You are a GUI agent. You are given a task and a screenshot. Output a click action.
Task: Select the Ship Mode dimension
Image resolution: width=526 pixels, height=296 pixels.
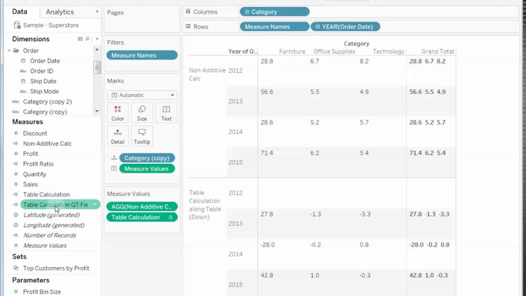(x=44, y=92)
